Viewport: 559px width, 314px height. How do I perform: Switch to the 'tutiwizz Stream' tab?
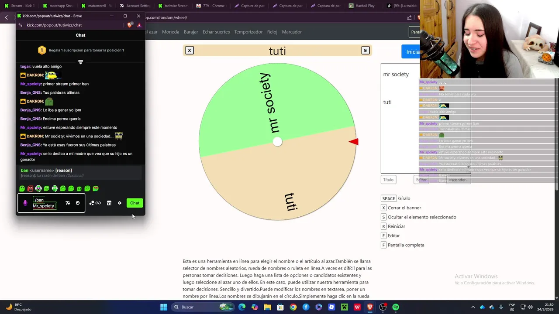click(x=173, y=6)
